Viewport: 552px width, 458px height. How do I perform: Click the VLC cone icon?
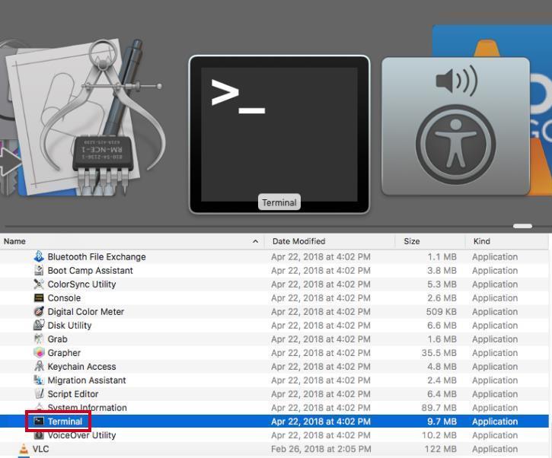point(24,449)
